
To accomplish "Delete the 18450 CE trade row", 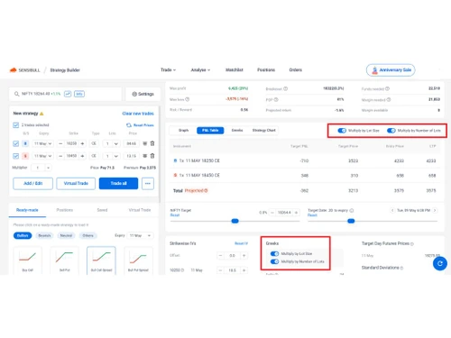I will point(152,156).
